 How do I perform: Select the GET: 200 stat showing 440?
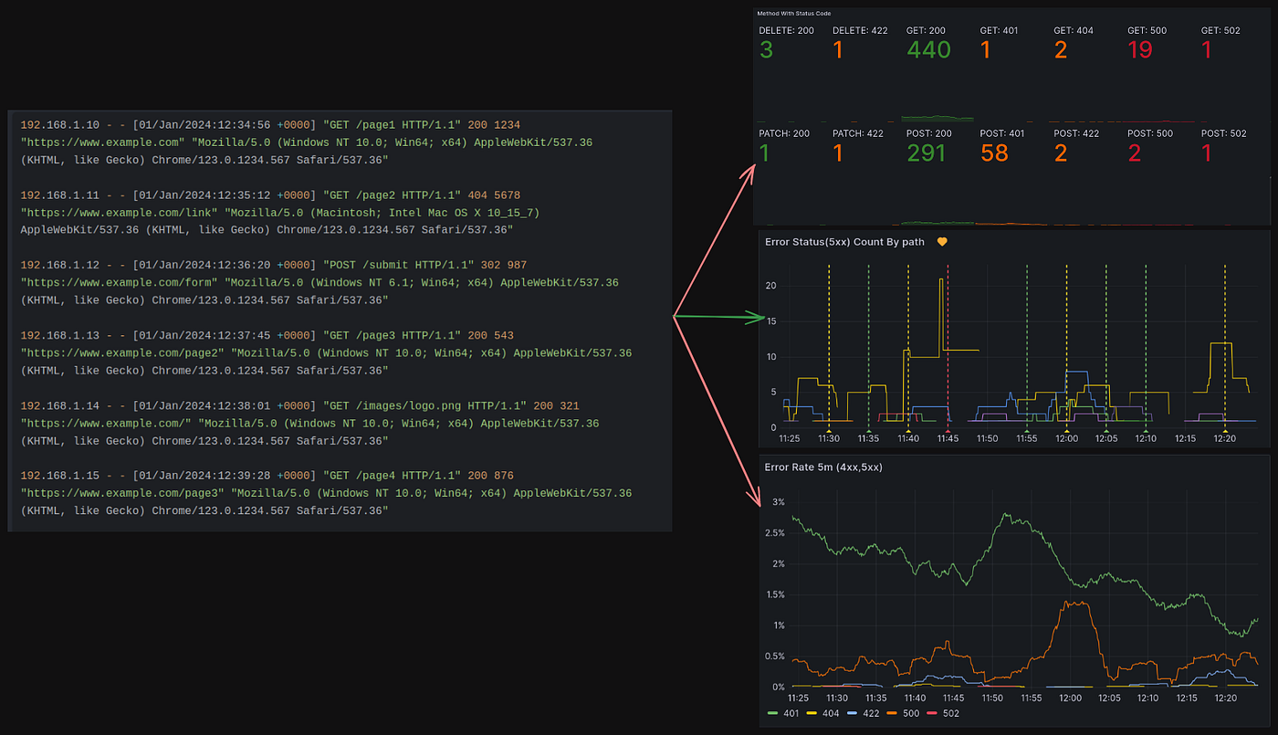(927, 49)
